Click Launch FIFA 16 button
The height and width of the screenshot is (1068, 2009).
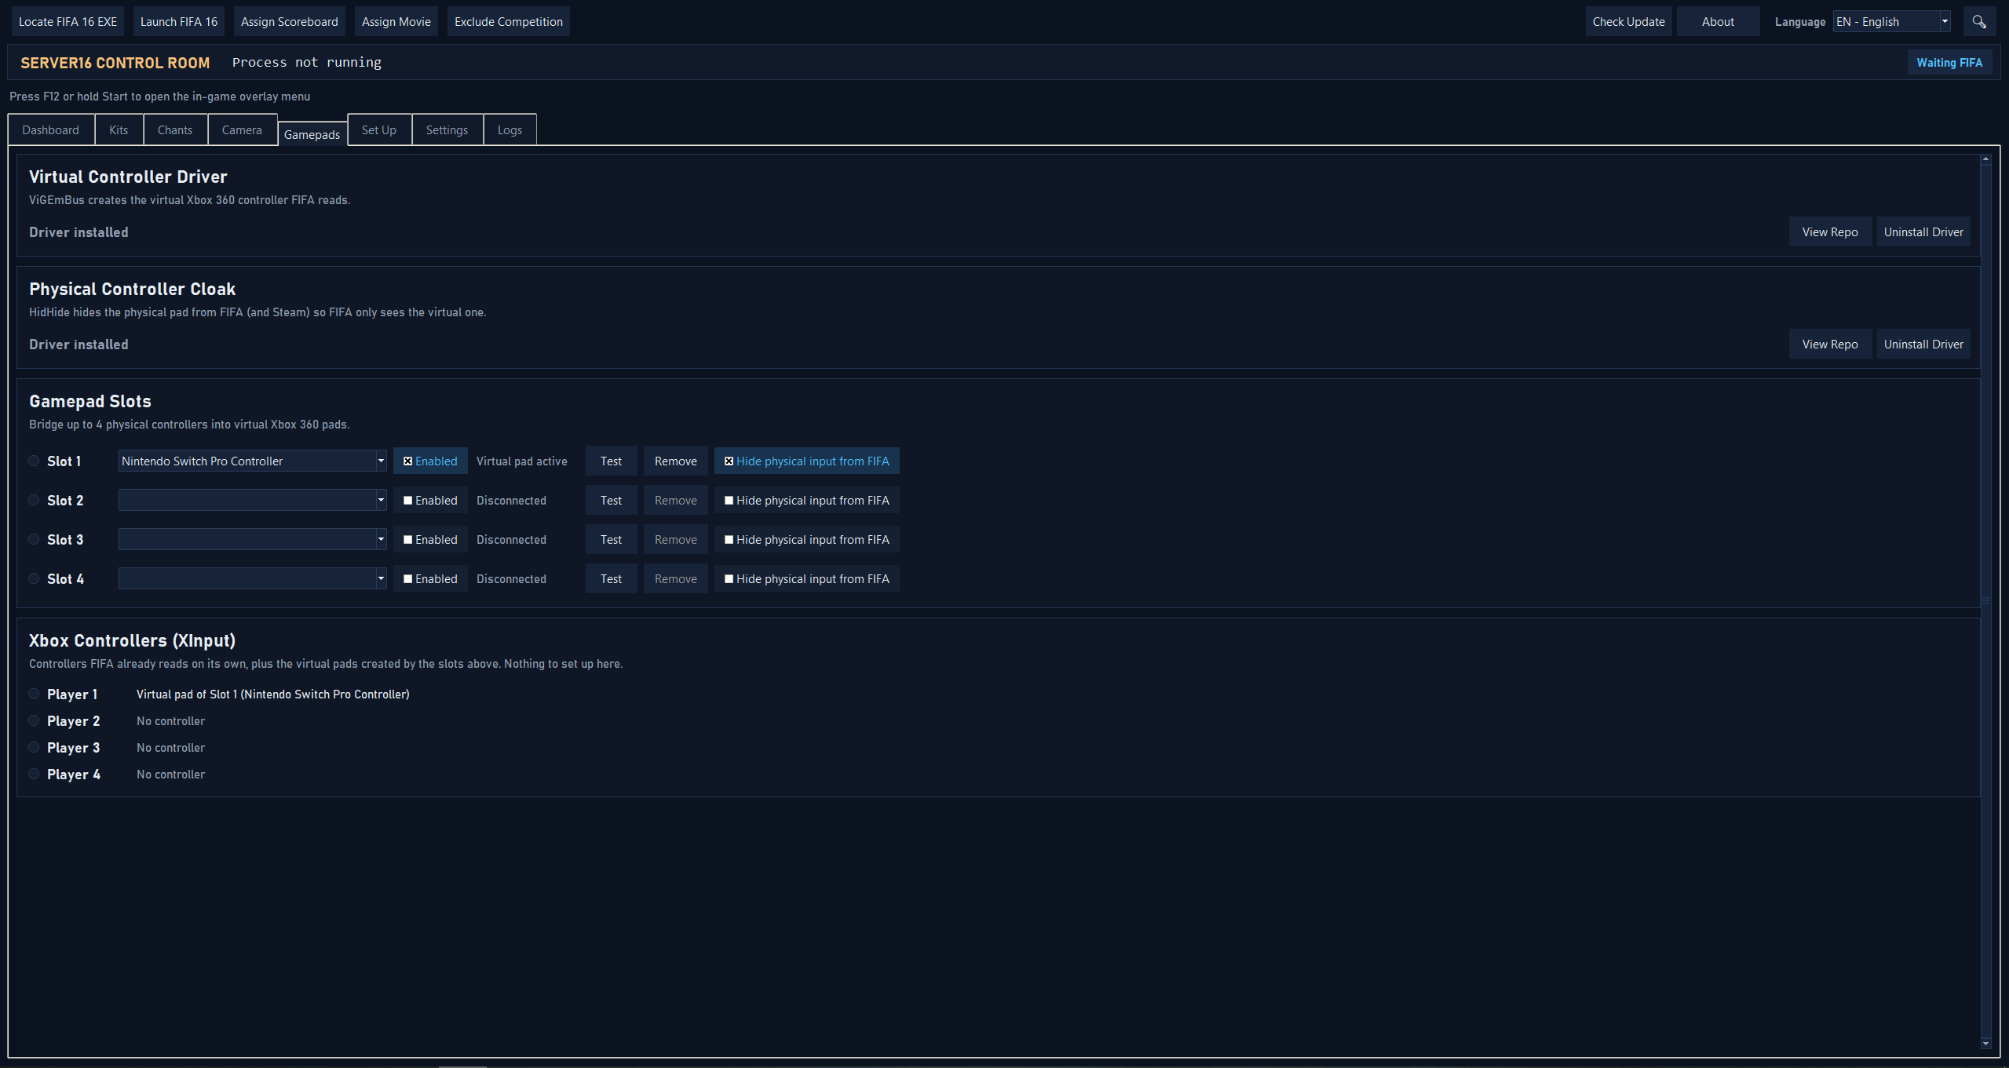tap(179, 22)
